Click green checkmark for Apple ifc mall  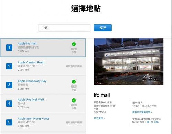click(74, 44)
